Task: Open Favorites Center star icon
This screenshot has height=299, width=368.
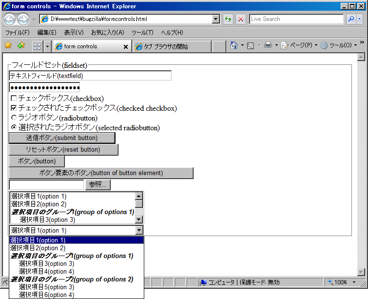Action: (8, 46)
